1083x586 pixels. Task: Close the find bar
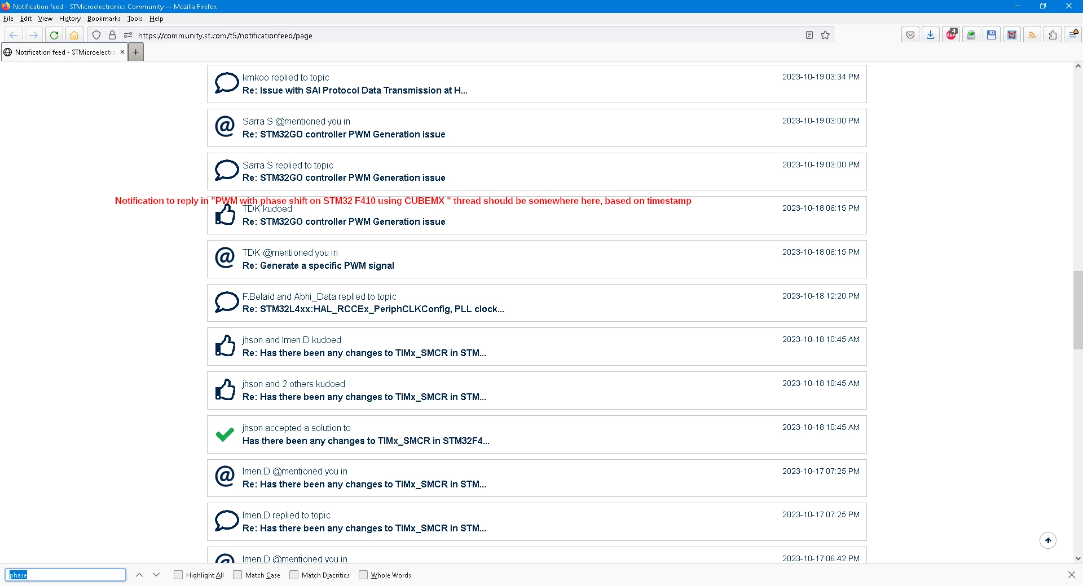tap(1071, 575)
